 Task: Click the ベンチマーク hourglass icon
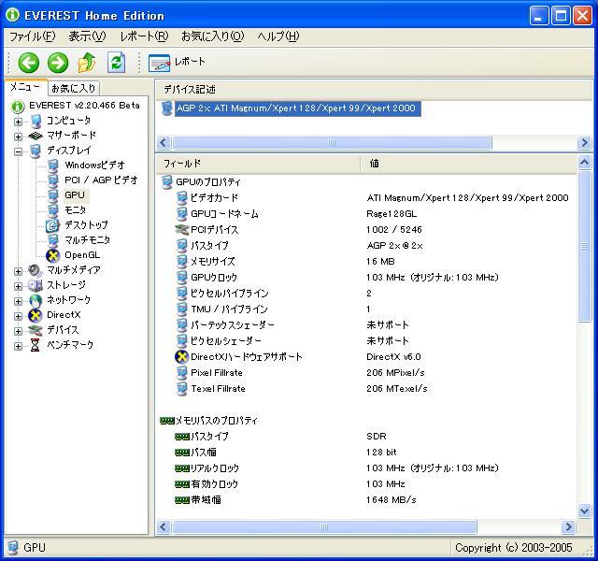36,345
